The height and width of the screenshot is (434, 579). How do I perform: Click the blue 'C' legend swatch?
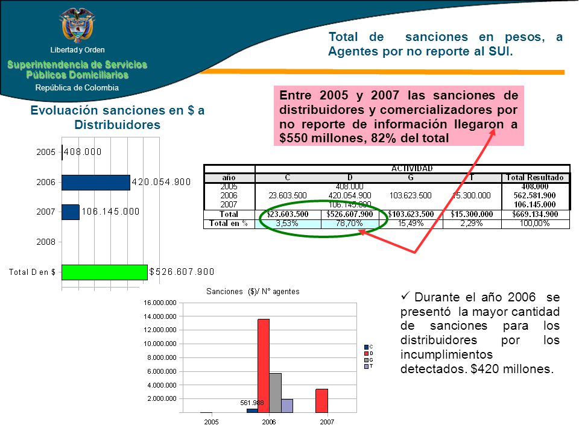[x=366, y=347]
